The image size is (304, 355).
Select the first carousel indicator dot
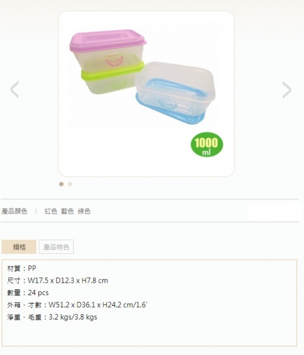tap(61, 184)
